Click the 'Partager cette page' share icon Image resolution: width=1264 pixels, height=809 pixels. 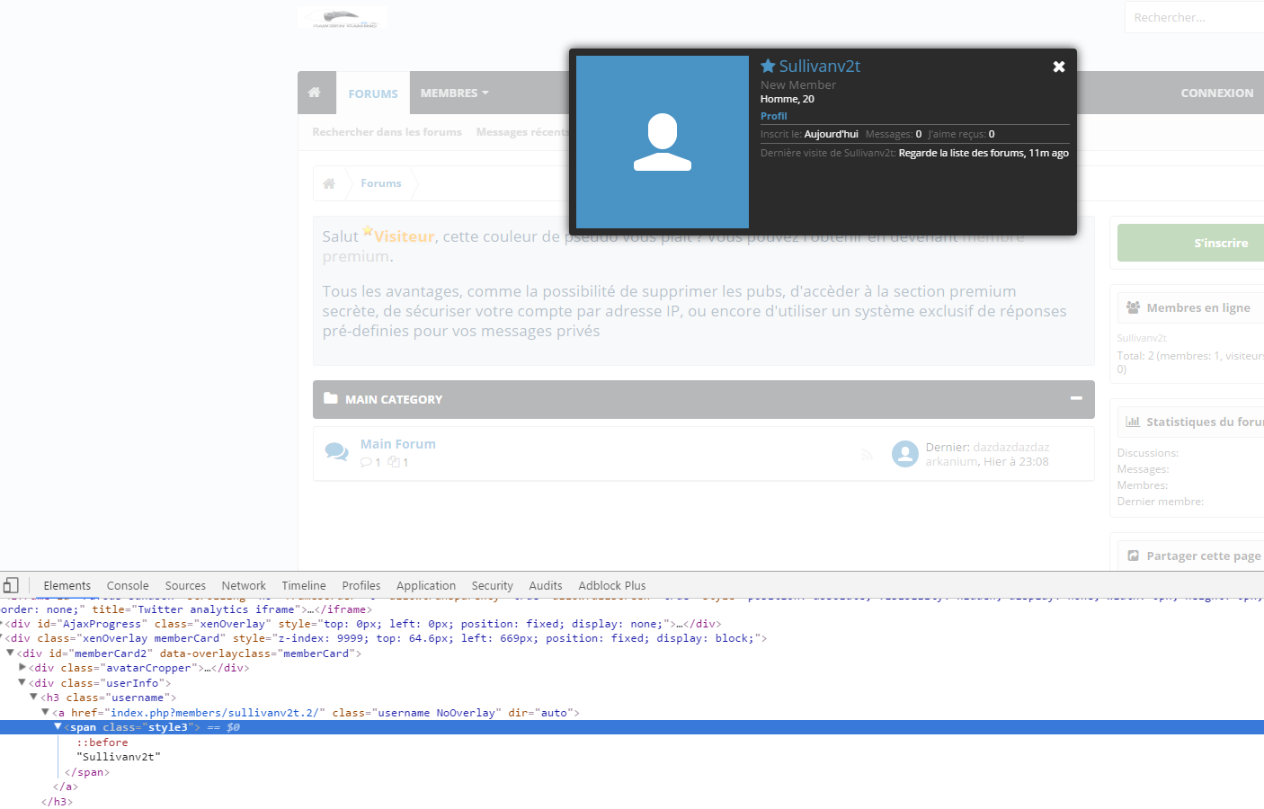[1133, 556]
